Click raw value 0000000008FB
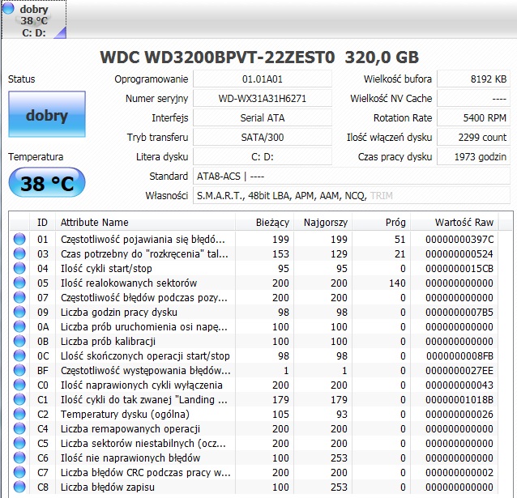Image resolution: width=517 pixels, height=498 pixels. tap(459, 356)
